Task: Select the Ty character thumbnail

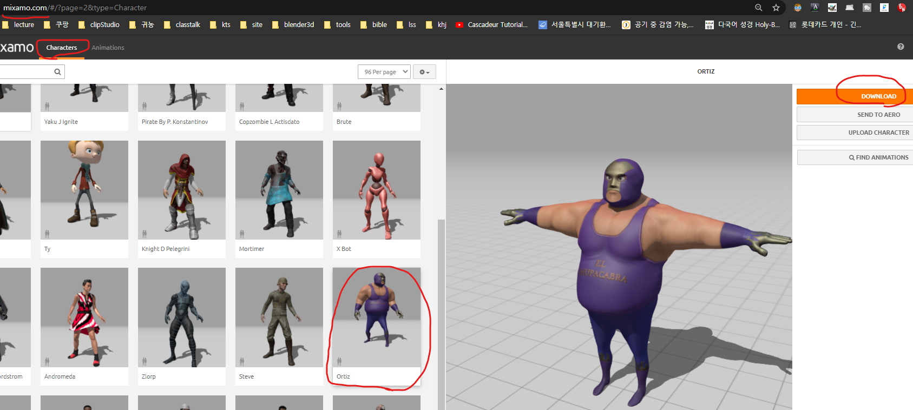Action: (84, 190)
